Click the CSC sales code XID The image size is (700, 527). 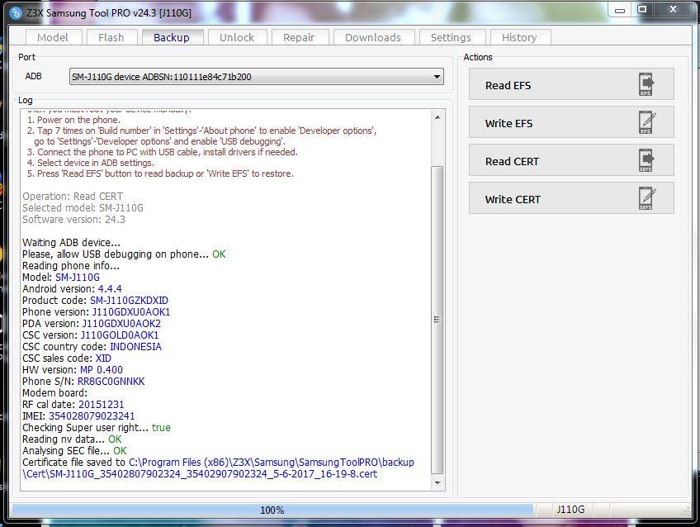click(x=103, y=358)
